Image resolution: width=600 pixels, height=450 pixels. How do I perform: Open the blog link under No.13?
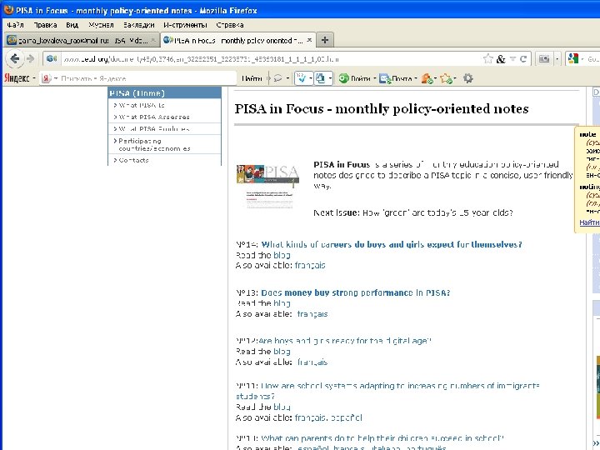(282, 303)
